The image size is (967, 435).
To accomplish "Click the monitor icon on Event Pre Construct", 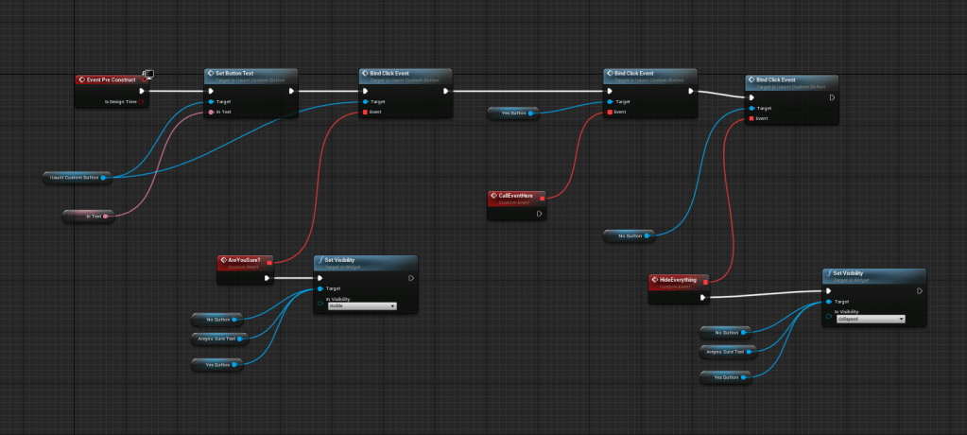I will click(148, 74).
